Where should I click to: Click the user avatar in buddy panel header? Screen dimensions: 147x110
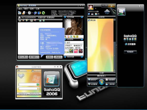coord(91,7)
